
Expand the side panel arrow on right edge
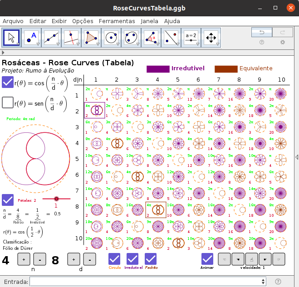(296, 157)
